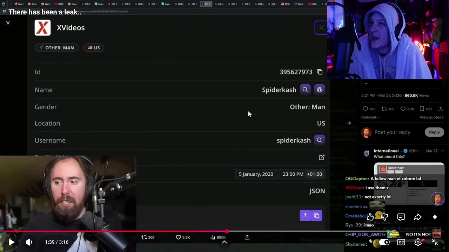Click the heart icon showing 3.3K under the photo
449x252 pixels.
tap(178, 237)
